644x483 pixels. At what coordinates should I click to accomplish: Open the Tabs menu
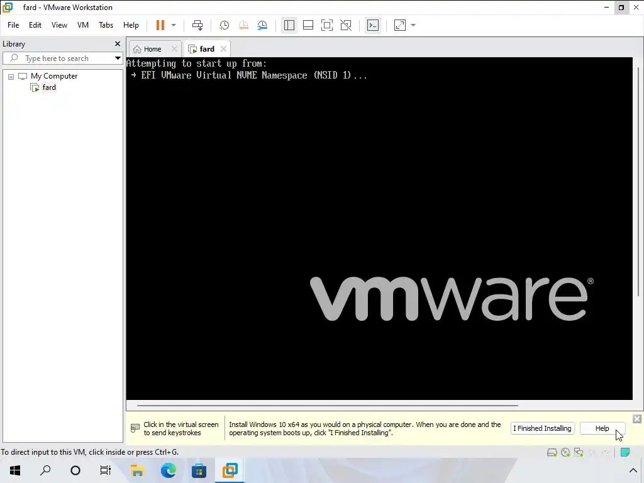(106, 25)
